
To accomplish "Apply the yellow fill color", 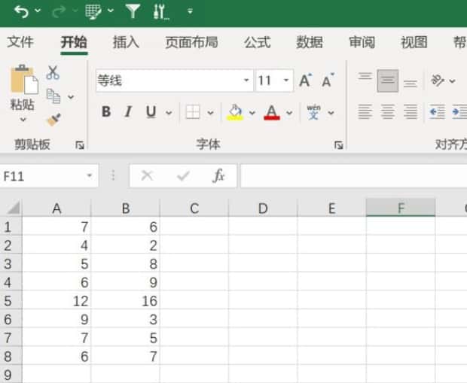I will [235, 112].
